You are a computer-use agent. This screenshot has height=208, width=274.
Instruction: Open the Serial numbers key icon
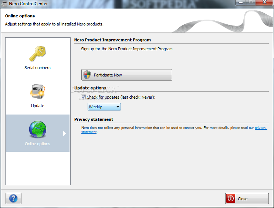(x=38, y=54)
